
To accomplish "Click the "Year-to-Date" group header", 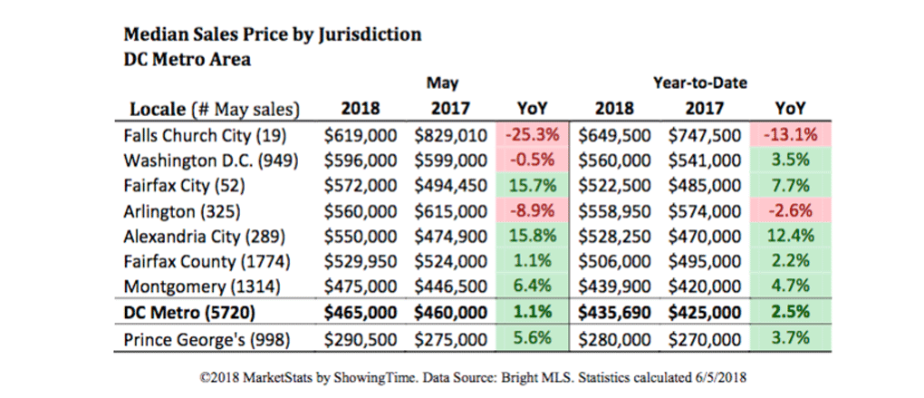I will (700, 84).
